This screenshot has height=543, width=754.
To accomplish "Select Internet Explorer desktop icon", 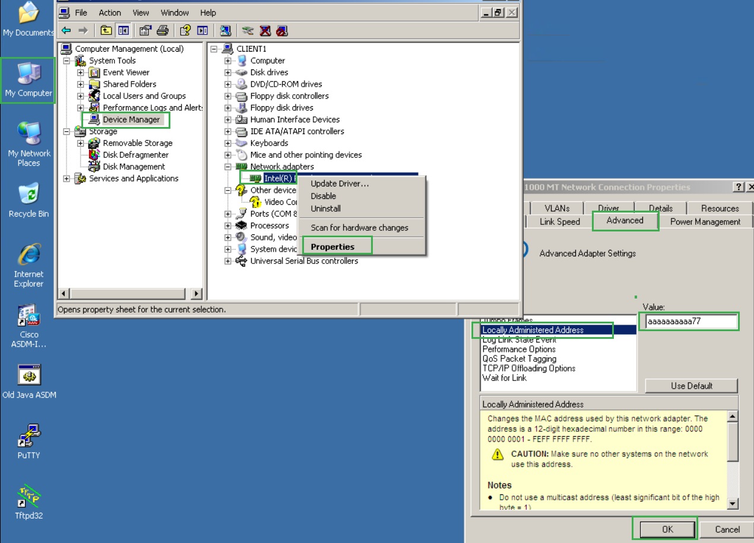I will 28,265.
